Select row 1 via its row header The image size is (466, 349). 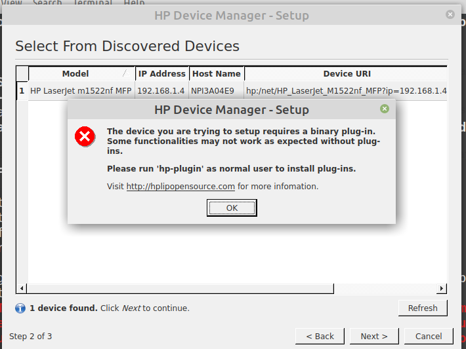click(x=22, y=90)
